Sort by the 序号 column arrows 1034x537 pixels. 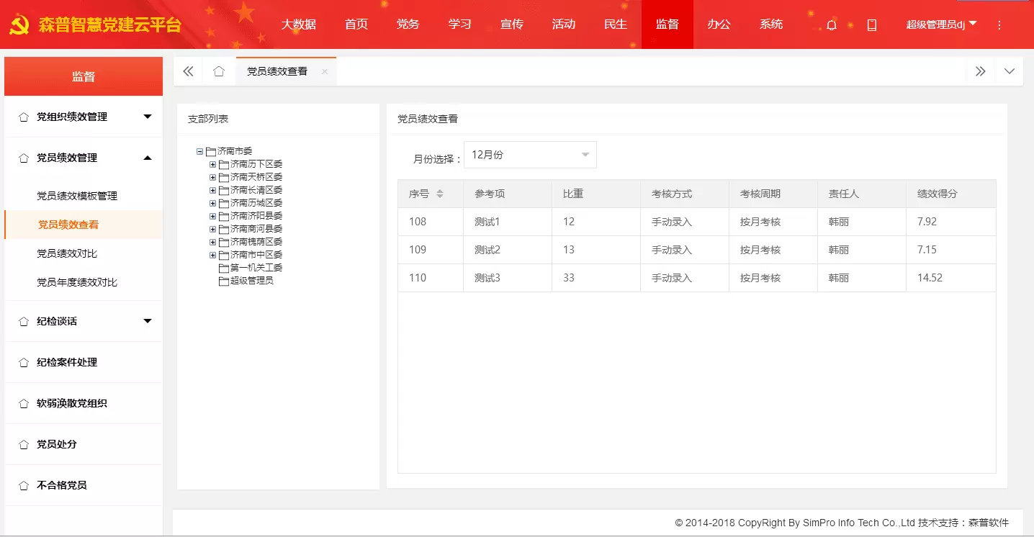pyautogui.click(x=440, y=194)
